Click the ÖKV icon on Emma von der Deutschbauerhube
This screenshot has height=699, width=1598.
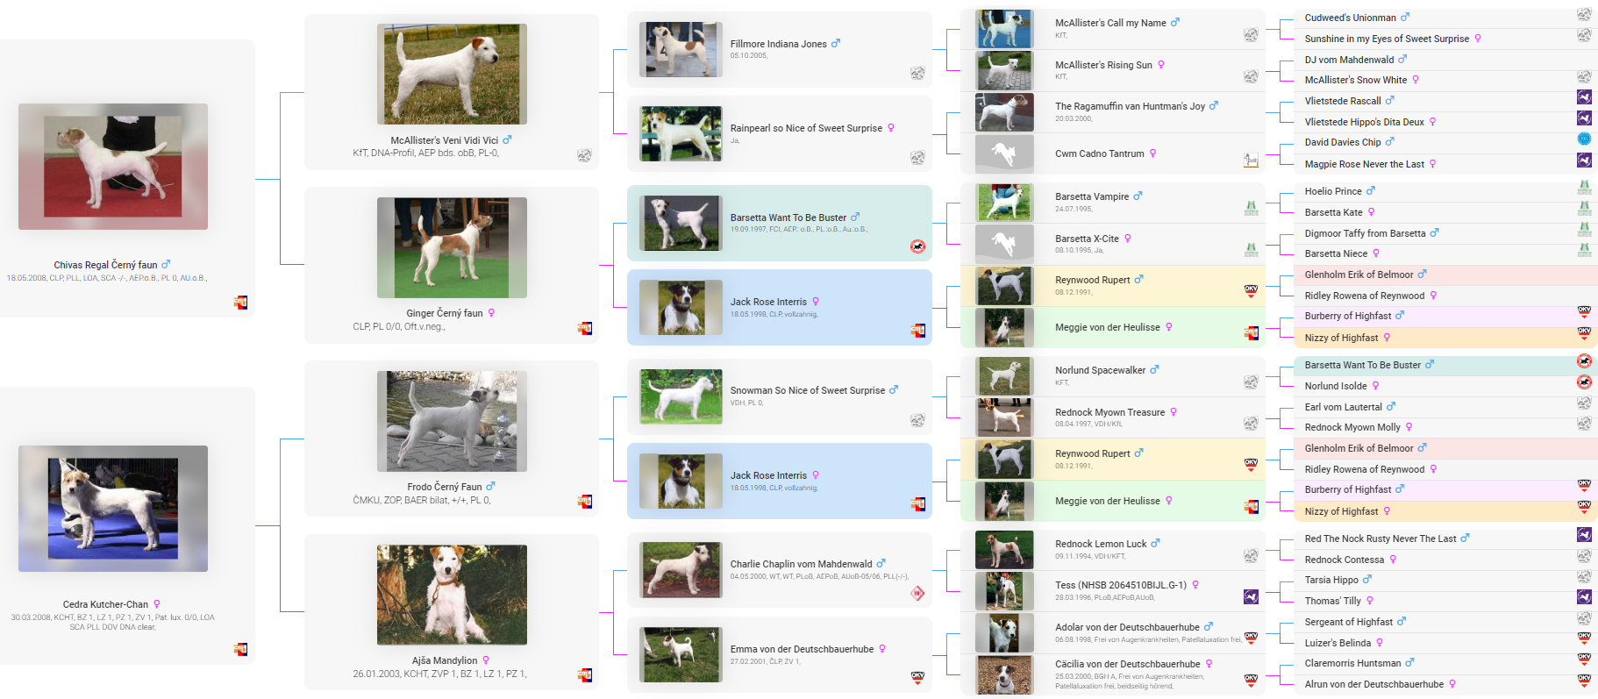(917, 677)
